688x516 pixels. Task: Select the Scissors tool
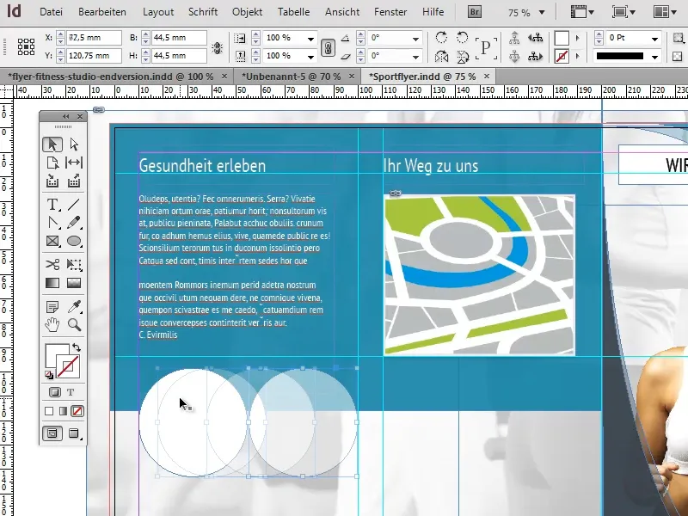click(52, 265)
